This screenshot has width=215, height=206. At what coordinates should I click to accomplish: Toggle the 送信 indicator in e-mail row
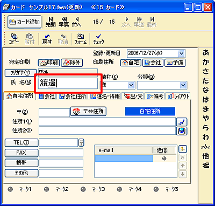point(164,159)
